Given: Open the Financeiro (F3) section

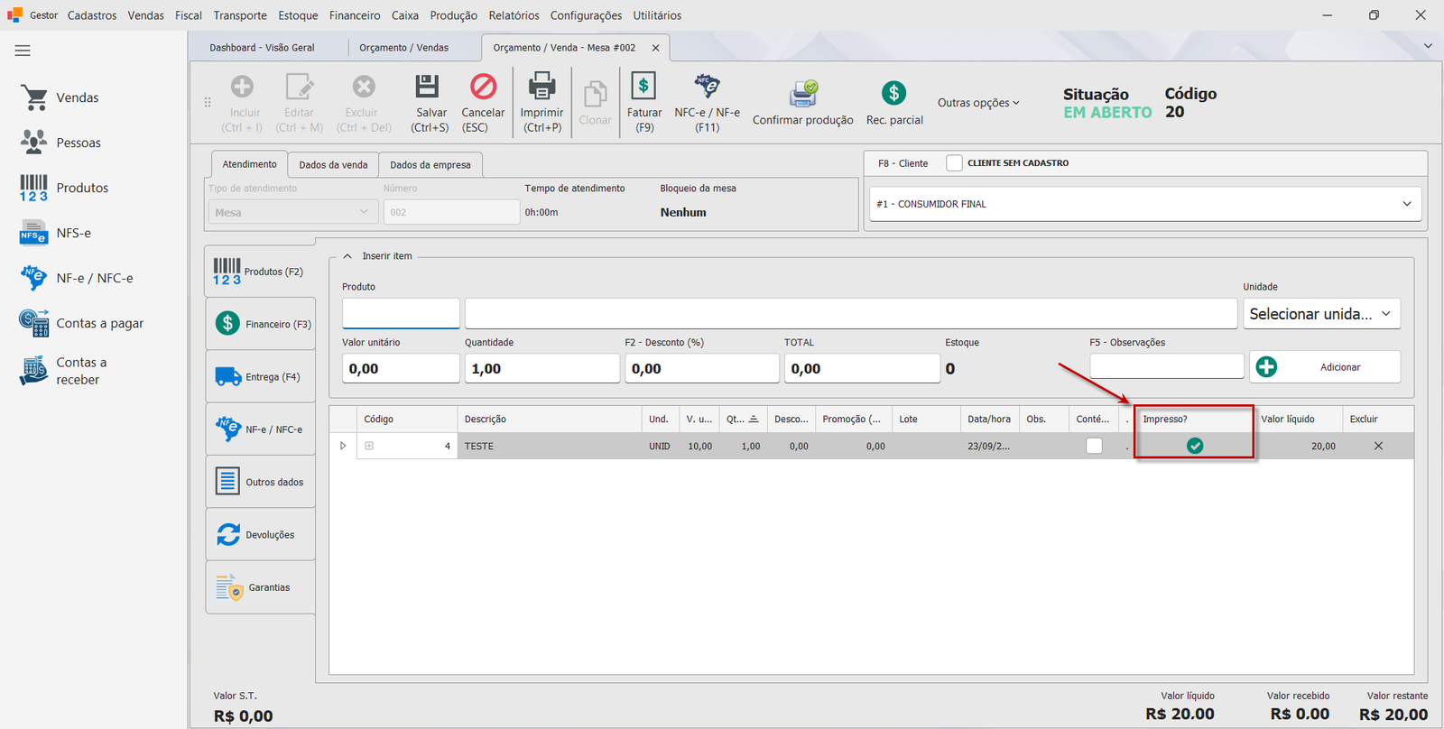Looking at the screenshot, I should 261,324.
